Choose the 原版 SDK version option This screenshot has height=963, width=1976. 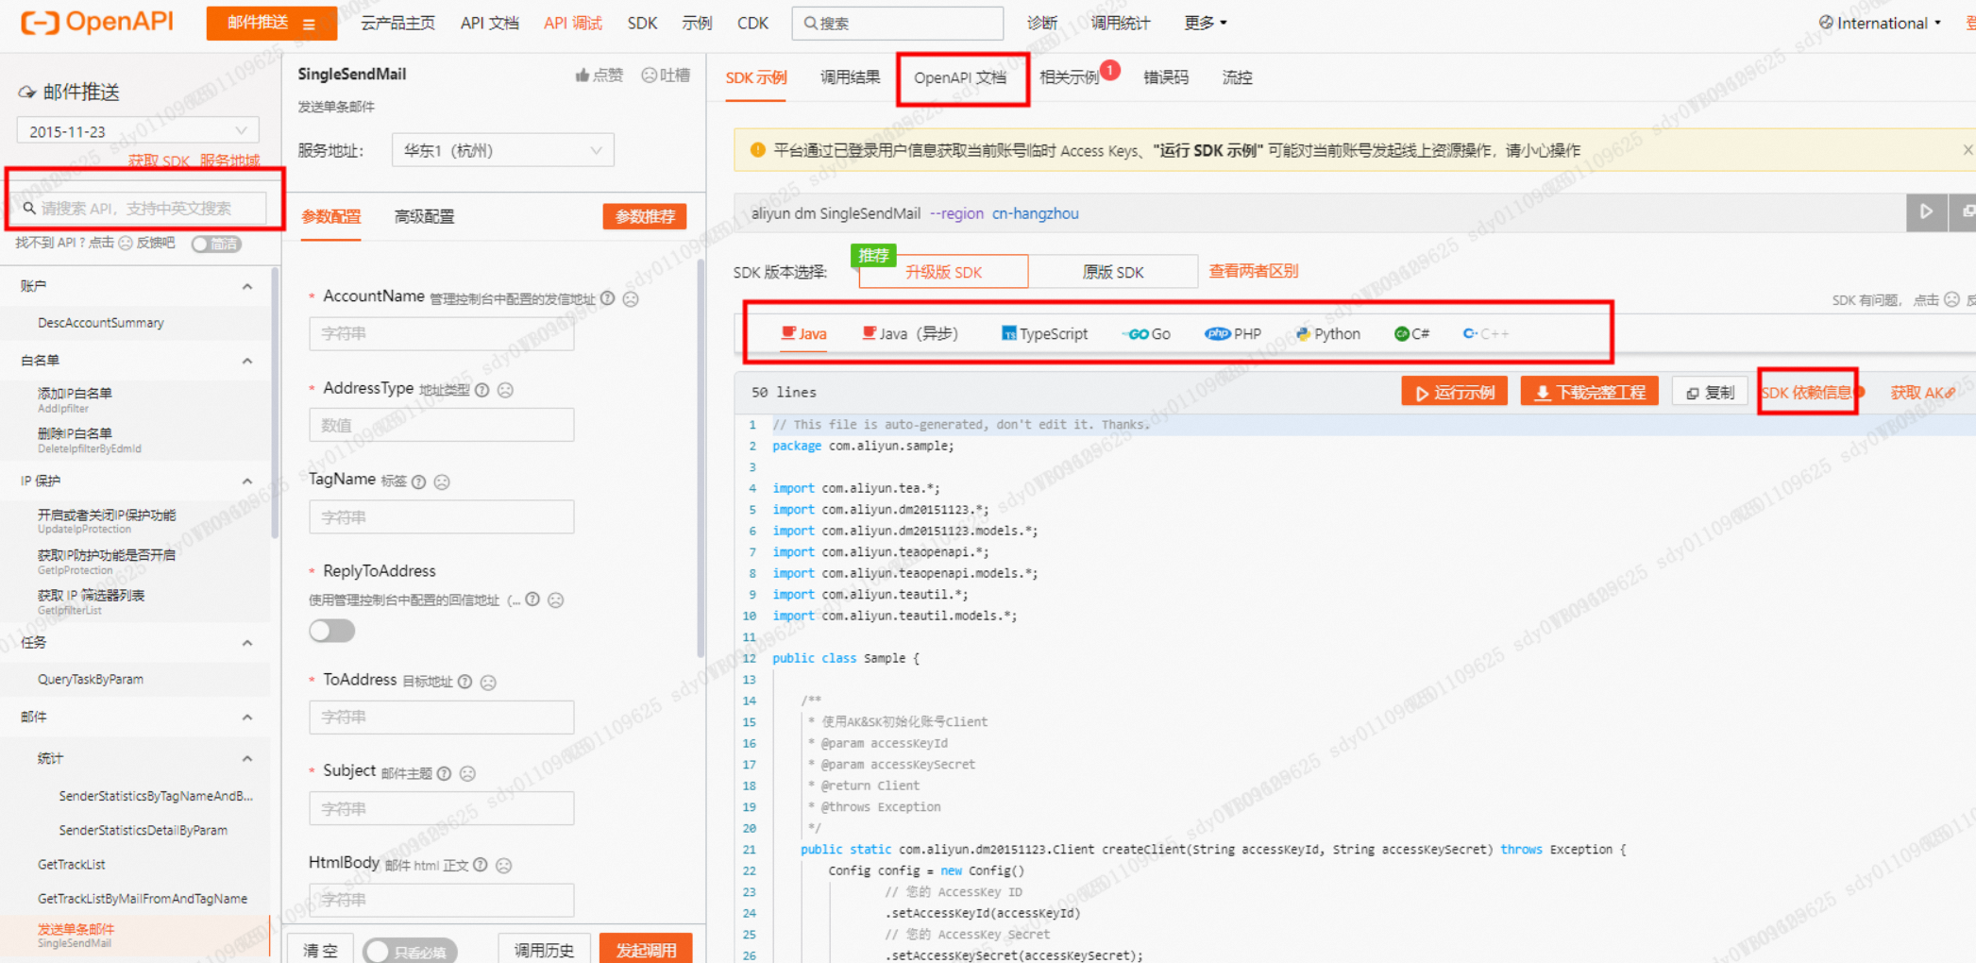pos(1112,272)
